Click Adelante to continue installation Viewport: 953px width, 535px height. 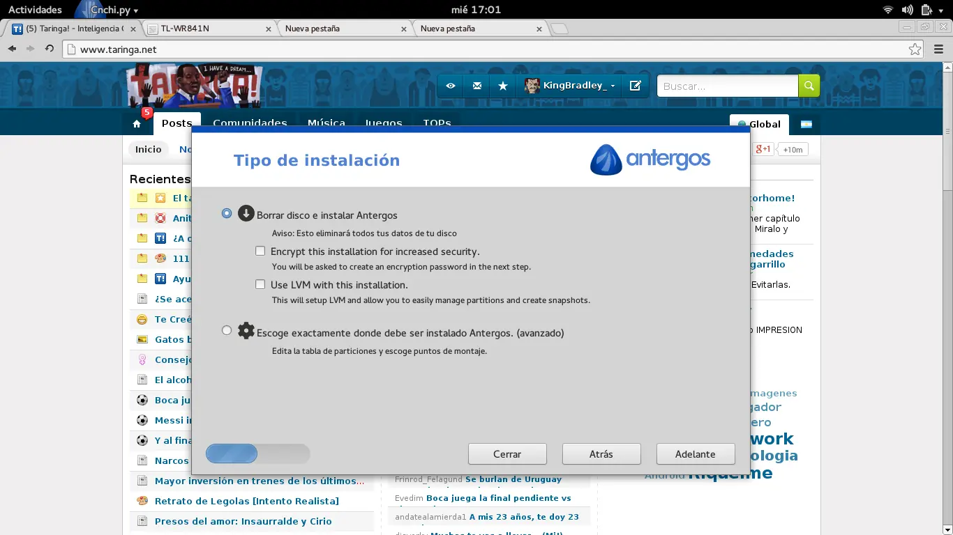click(696, 453)
